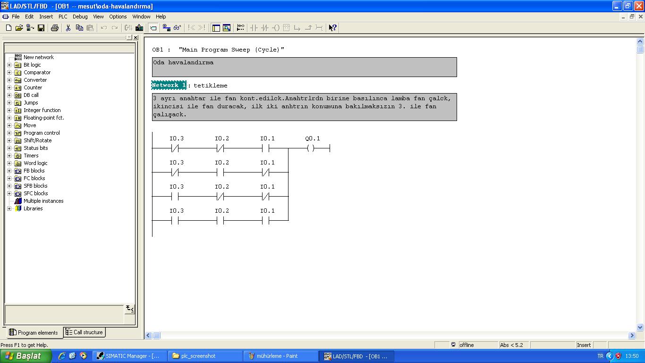645x363 pixels.
Task: Open the Debug menu
Action: tap(80, 17)
